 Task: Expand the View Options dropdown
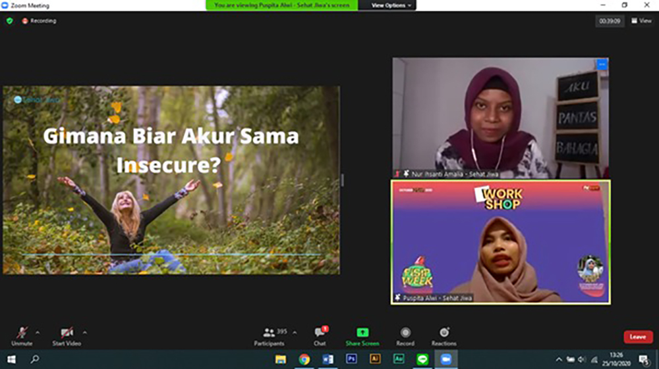pyautogui.click(x=391, y=5)
